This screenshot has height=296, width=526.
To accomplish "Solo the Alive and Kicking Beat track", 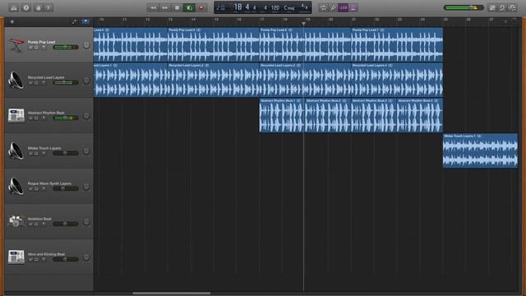I will click(x=36, y=260).
